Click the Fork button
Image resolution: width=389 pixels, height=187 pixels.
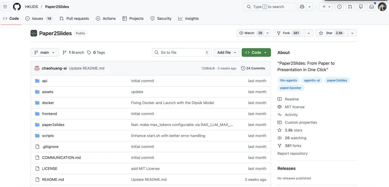point(288,33)
